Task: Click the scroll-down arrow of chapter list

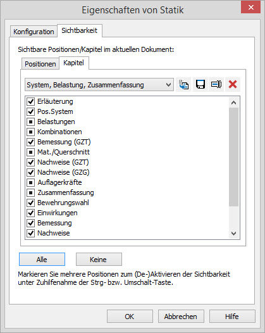Action: (x=234, y=234)
